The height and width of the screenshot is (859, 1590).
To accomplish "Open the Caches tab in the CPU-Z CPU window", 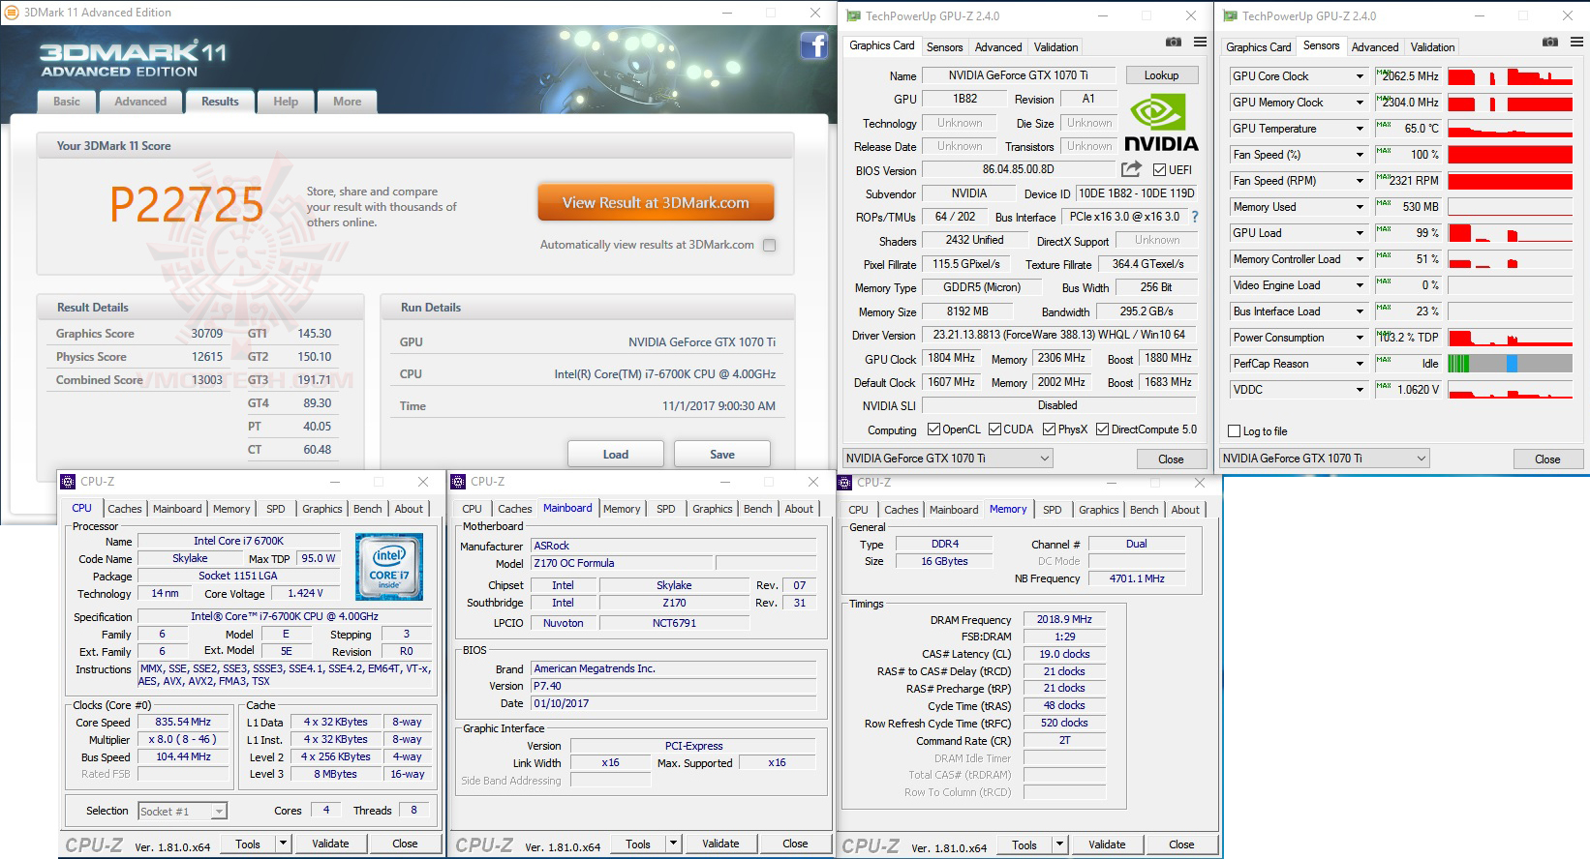I will [125, 509].
